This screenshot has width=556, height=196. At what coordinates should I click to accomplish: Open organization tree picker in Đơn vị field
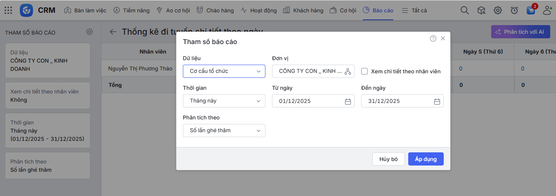click(348, 71)
